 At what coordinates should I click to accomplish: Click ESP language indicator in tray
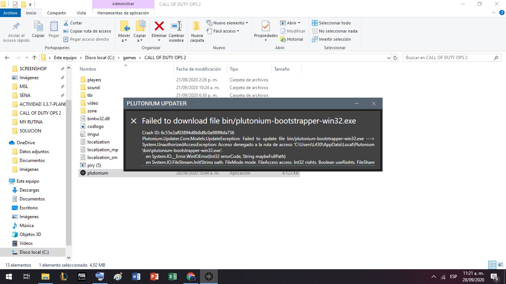coord(453,277)
